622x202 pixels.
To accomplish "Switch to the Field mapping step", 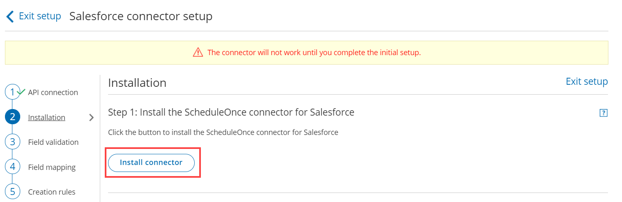I will click(x=52, y=167).
